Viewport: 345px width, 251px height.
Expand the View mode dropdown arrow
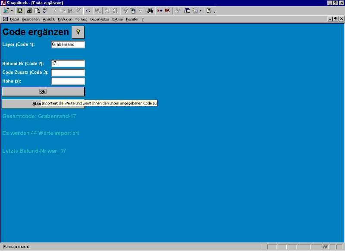pos(12,11)
